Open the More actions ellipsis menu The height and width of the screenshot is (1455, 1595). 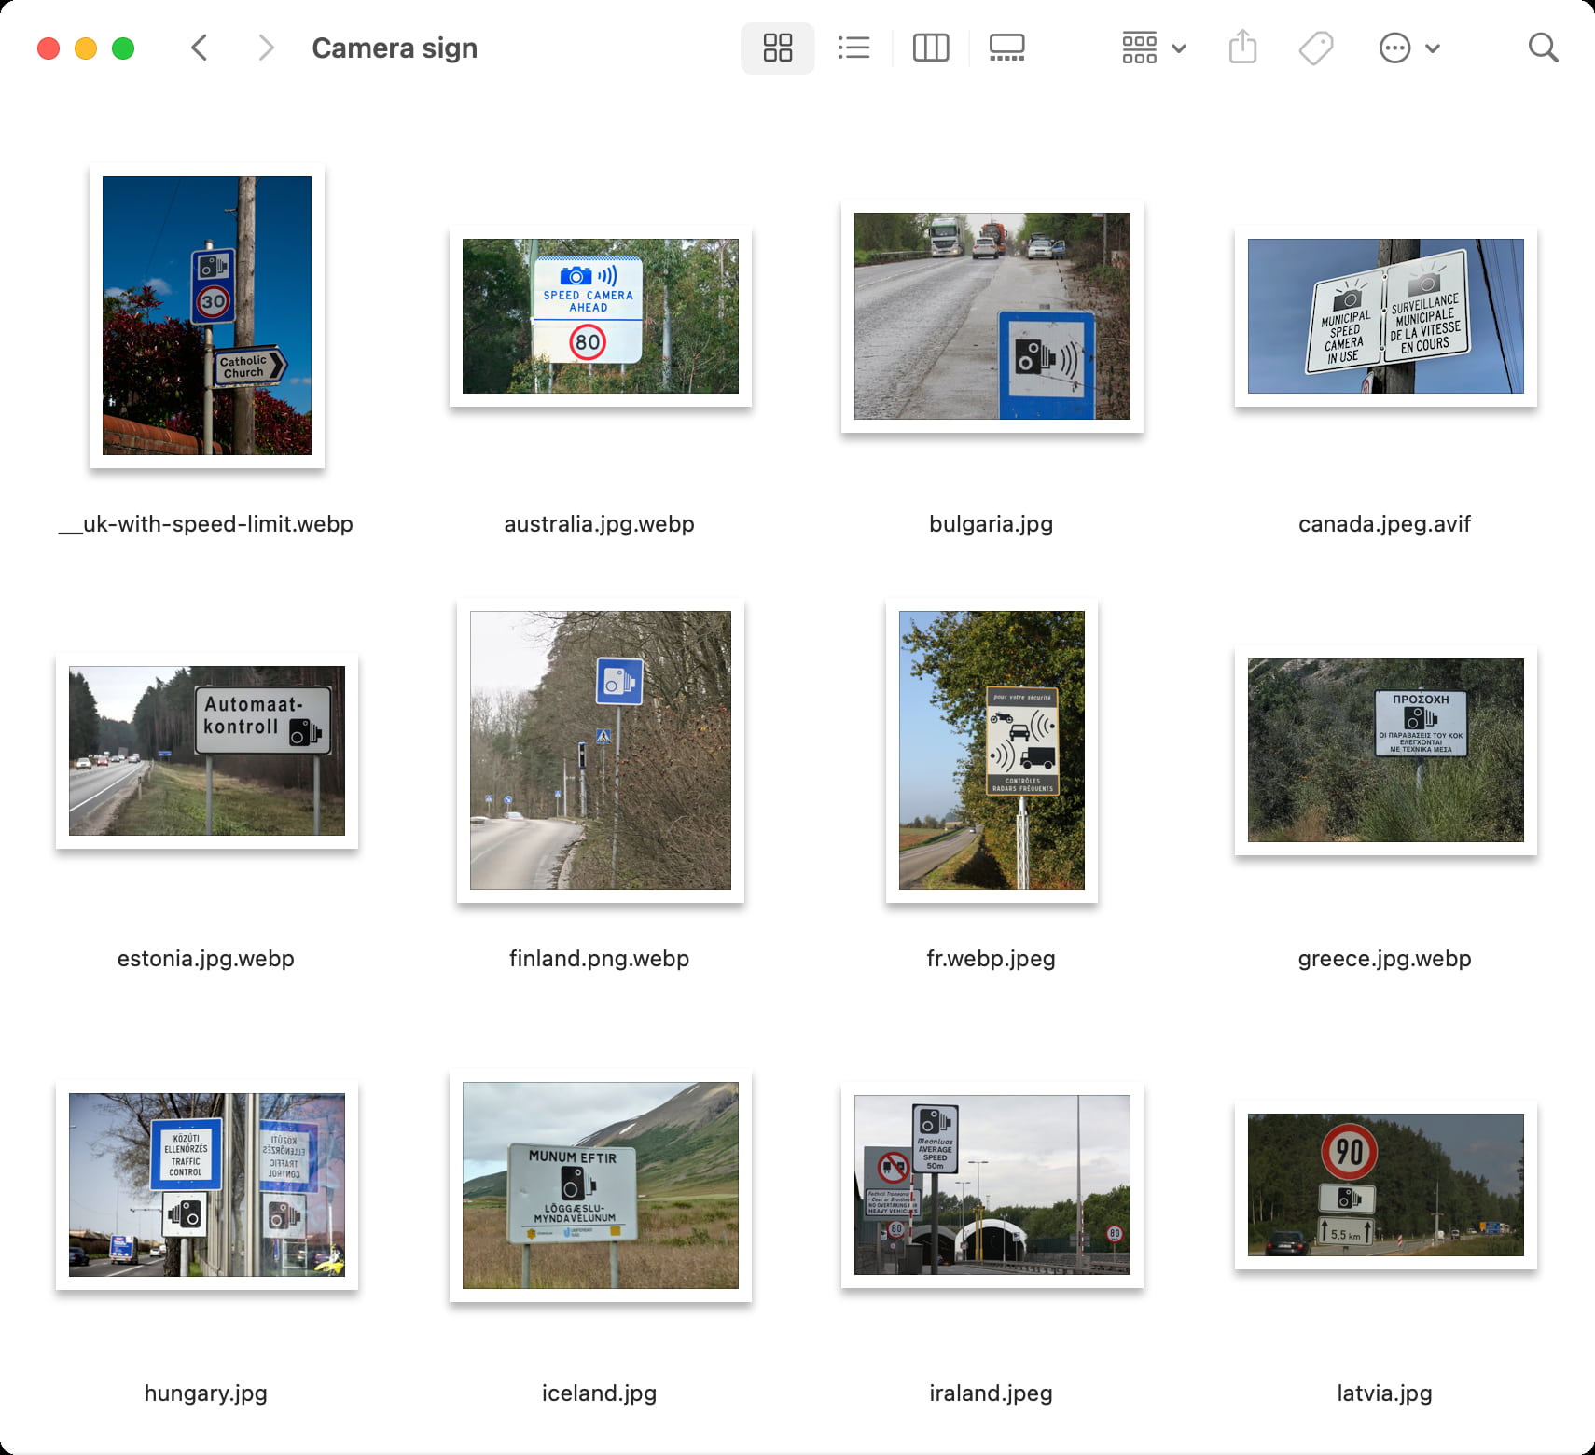1408,48
